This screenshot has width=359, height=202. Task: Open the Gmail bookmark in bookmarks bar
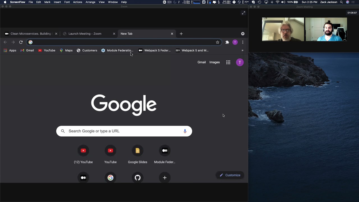27,50
